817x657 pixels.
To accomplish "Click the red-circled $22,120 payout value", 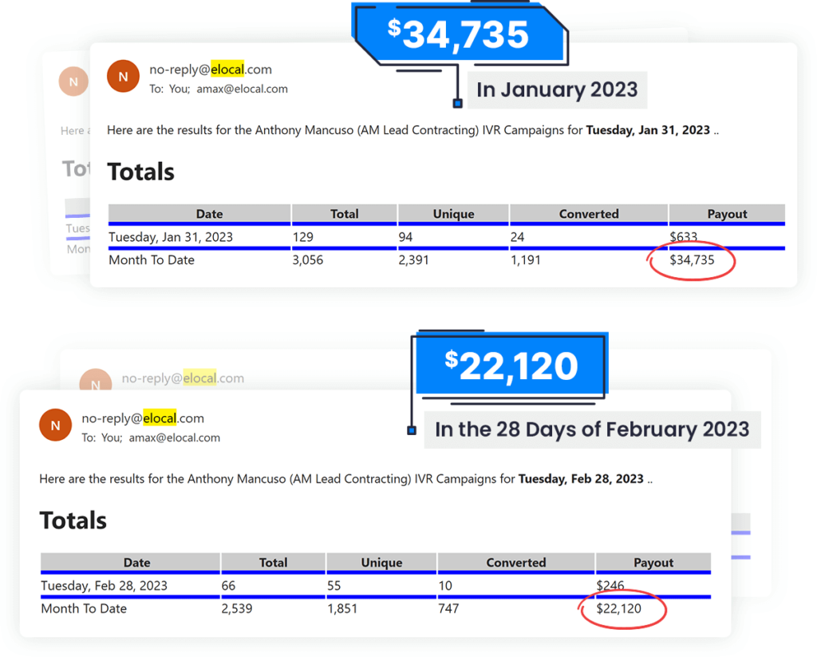I will pyautogui.click(x=618, y=609).
